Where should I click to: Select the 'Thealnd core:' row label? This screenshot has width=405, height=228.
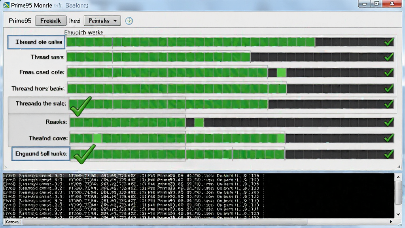[48, 138]
